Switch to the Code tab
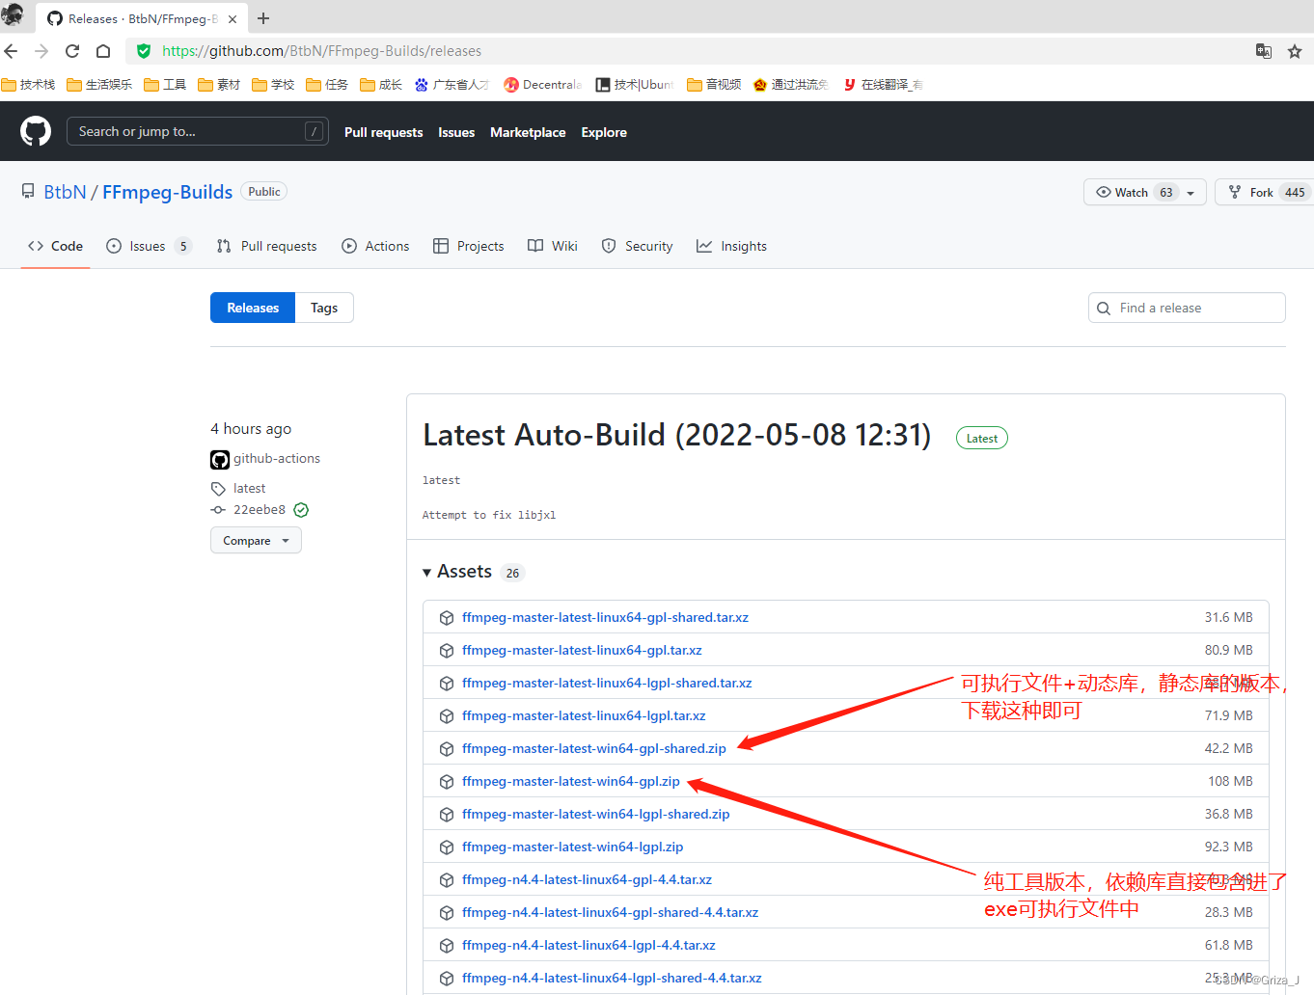 [56, 246]
